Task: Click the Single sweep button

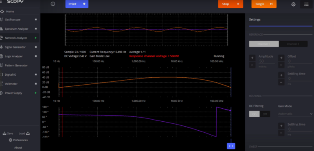Action: pyautogui.click(x=264, y=4)
